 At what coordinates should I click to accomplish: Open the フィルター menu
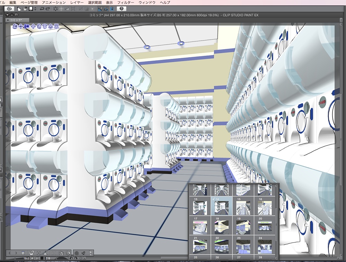tap(126, 2)
